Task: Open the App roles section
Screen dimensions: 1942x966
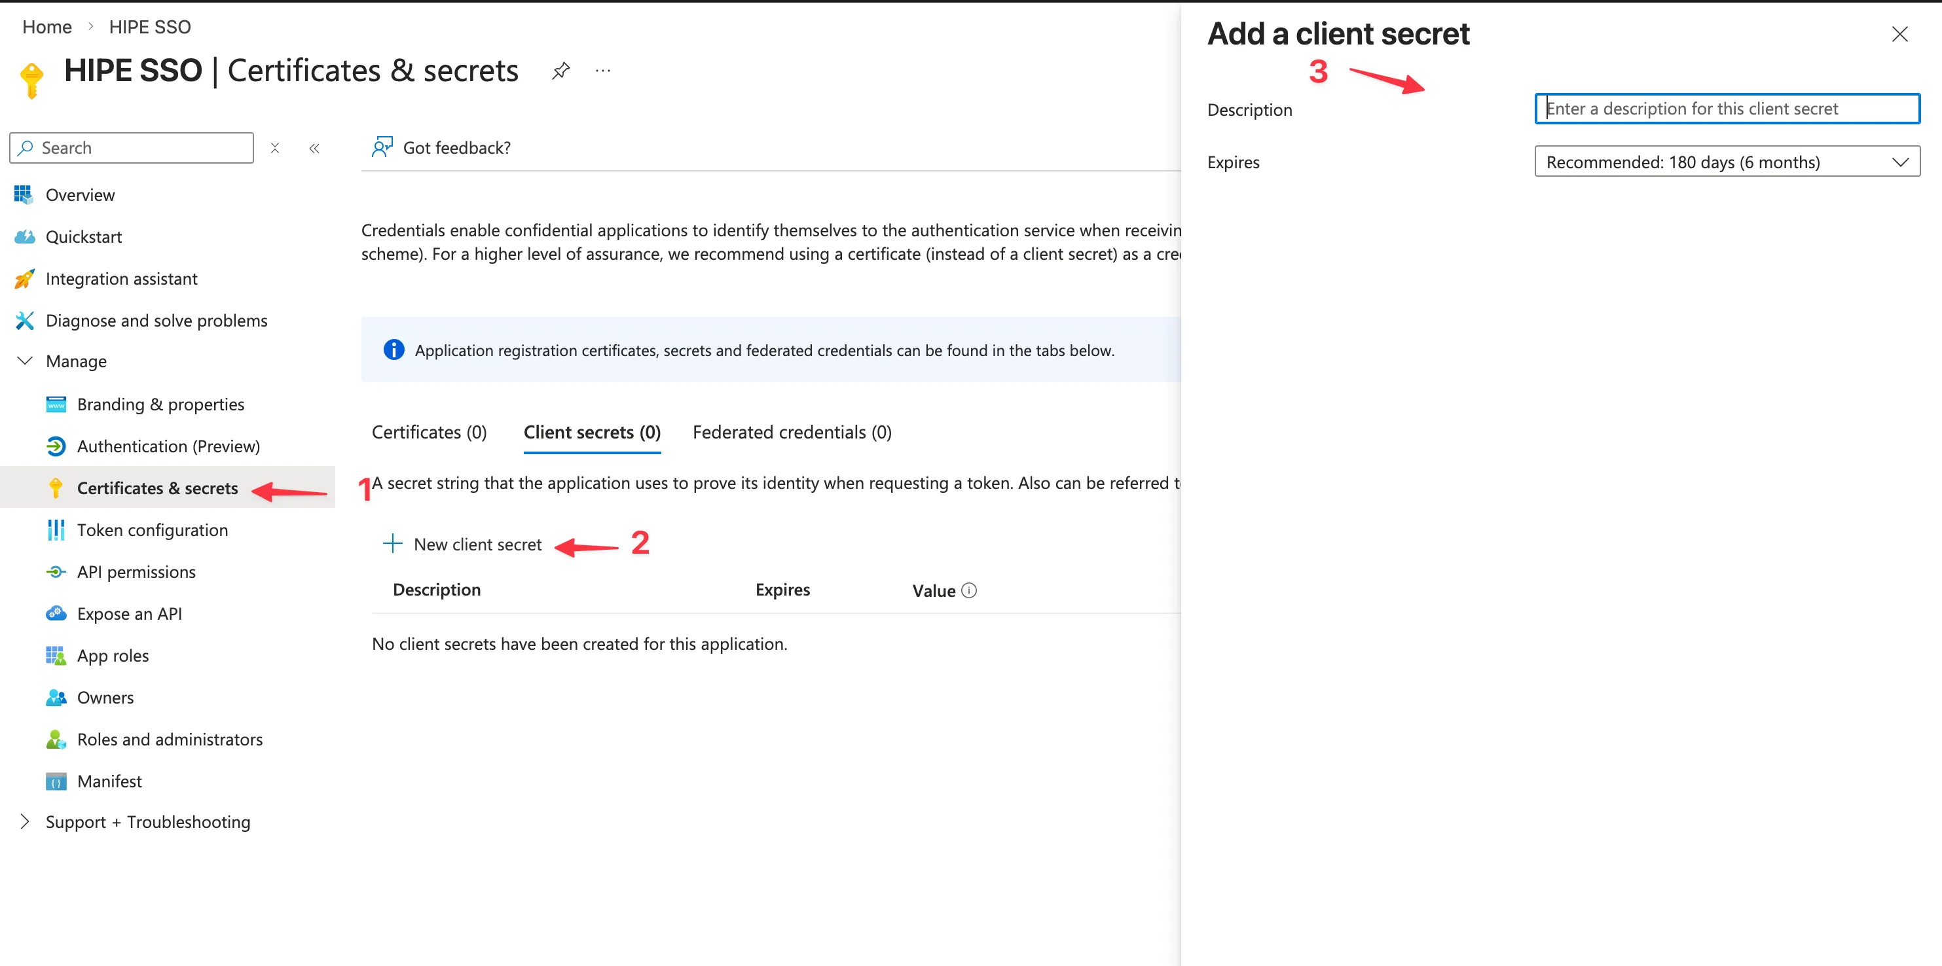Action: point(113,655)
